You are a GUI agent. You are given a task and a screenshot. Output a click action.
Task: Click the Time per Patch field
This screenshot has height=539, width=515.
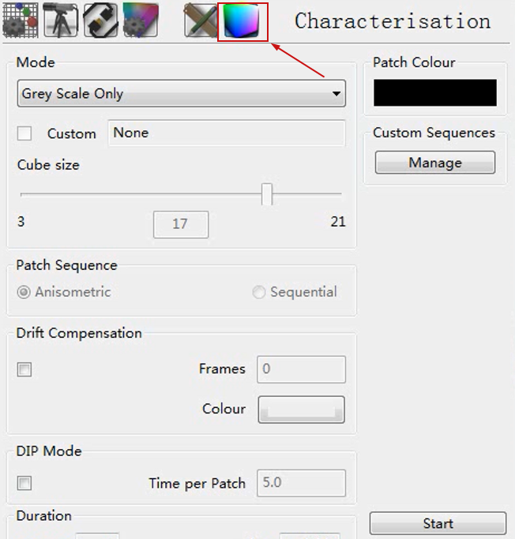click(x=302, y=483)
